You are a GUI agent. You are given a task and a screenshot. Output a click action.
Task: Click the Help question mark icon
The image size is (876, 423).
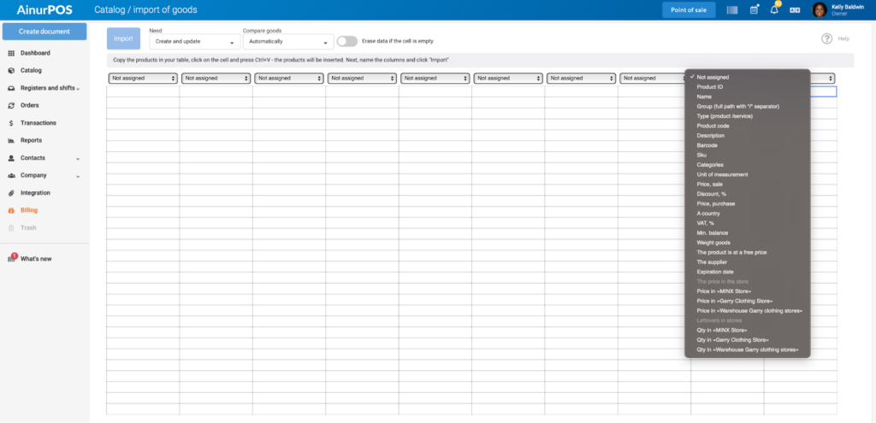point(827,38)
